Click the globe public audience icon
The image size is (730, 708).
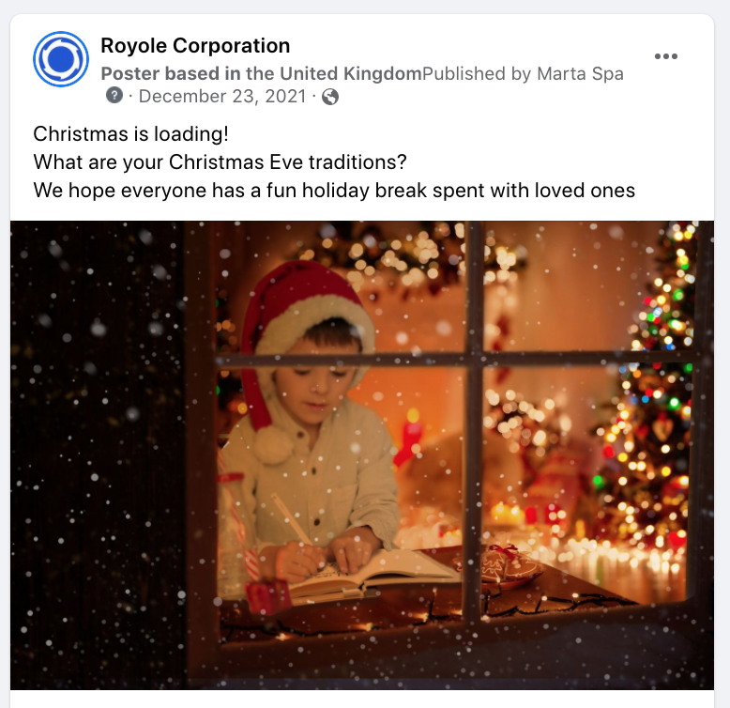click(x=330, y=97)
